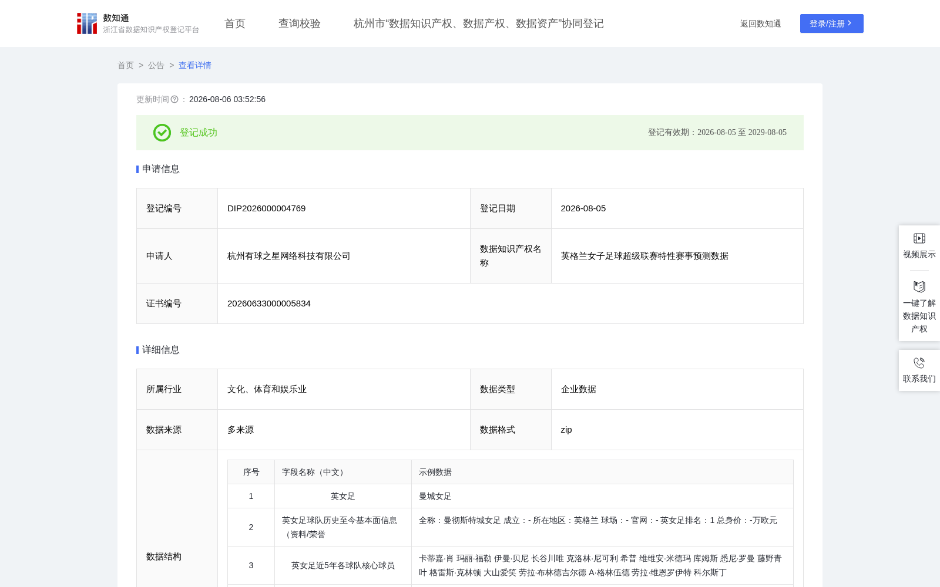Click the 联系我们 phone icon

pyautogui.click(x=919, y=363)
